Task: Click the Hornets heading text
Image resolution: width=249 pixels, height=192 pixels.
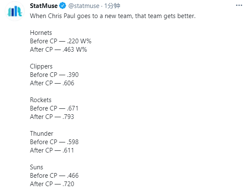Action: [41, 33]
